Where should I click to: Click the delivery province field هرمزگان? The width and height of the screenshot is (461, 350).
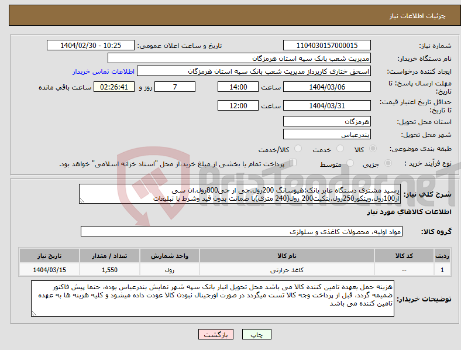[327, 121]
